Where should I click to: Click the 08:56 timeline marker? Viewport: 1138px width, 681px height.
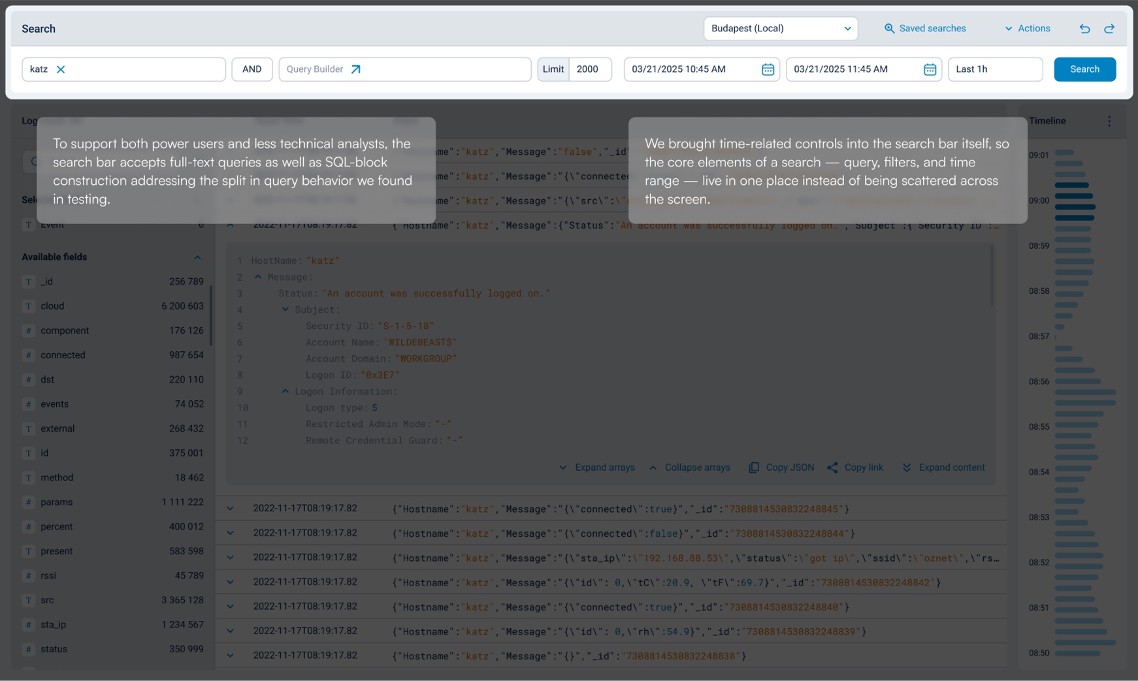tap(1039, 382)
